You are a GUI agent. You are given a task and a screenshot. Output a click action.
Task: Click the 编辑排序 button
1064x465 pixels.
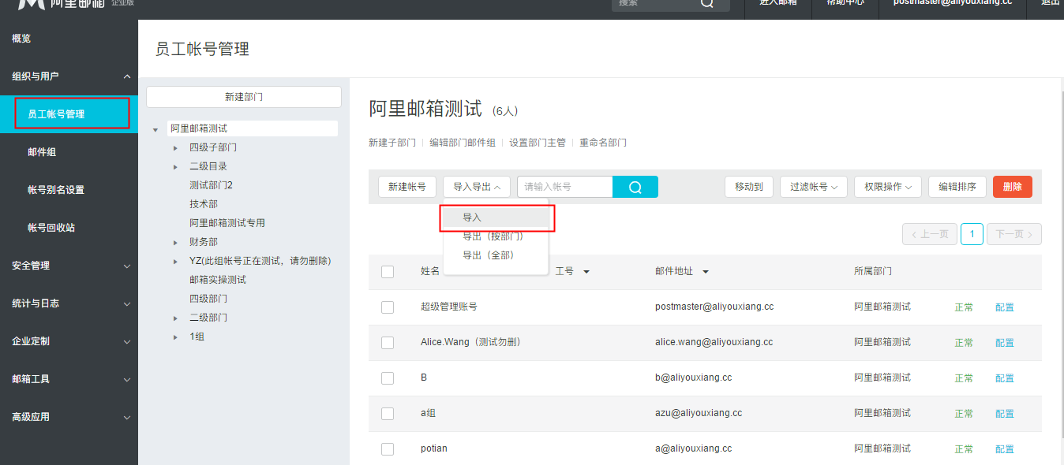pos(957,187)
